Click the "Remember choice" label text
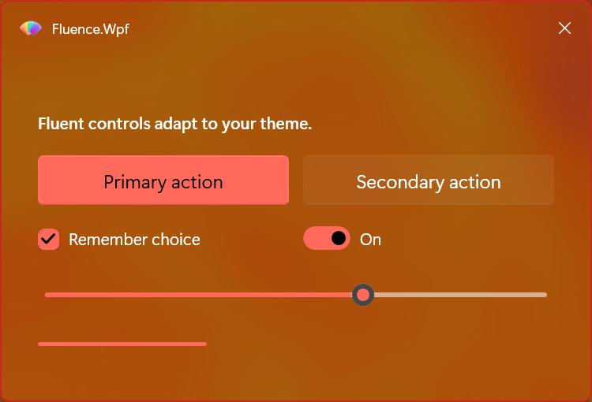This screenshot has width=592, height=402. click(x=134, y=240)
